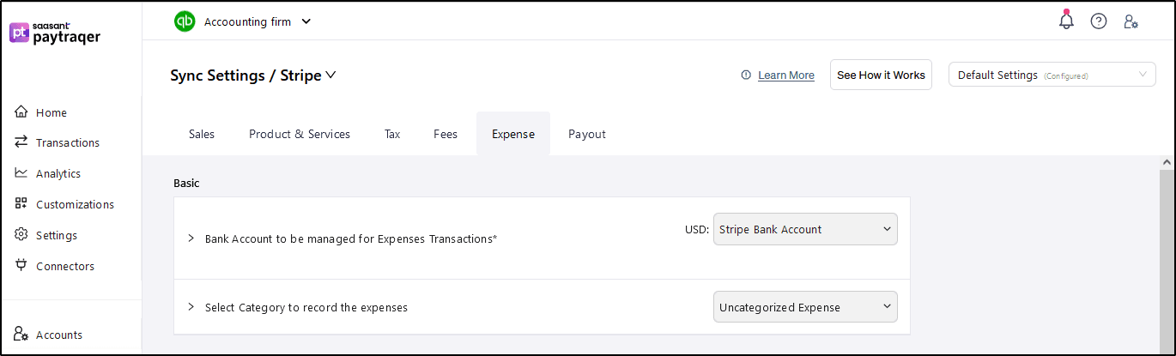1176x356 pixels.
Task: Open the user settings profile icon
Action: click(x=1131, y=21)
